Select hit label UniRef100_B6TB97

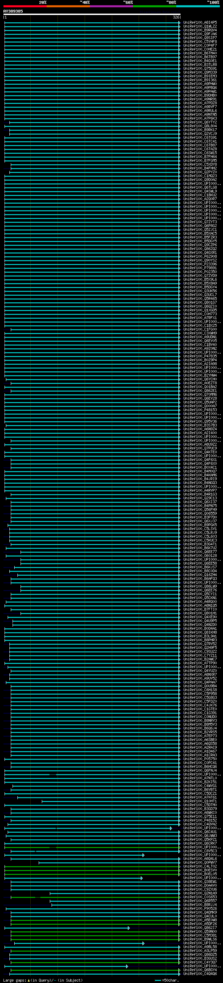[200, 57]
